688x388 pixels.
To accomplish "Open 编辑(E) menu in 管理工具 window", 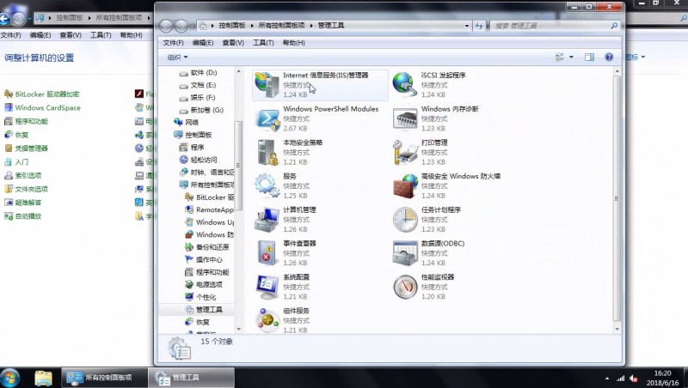I will coord(203,42).
